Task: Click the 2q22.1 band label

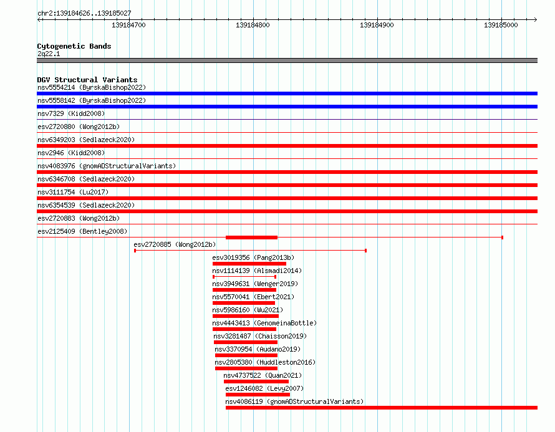Action: (x=49, y=54)
